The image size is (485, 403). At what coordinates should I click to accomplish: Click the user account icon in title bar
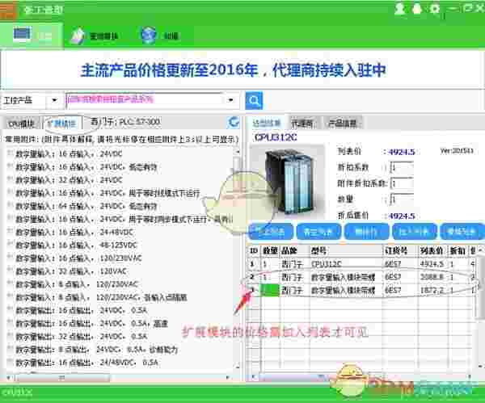point(399,9)
